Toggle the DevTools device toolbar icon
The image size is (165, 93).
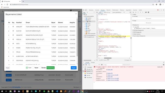click(x=86, y=10)
